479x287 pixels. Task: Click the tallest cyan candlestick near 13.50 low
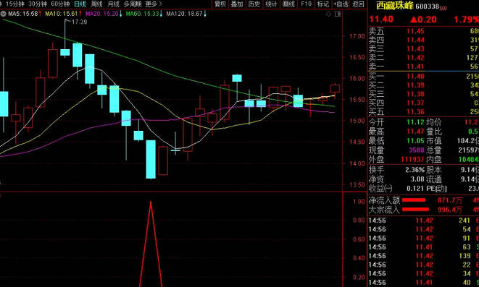pyautogui.click(x=151, y=159)
